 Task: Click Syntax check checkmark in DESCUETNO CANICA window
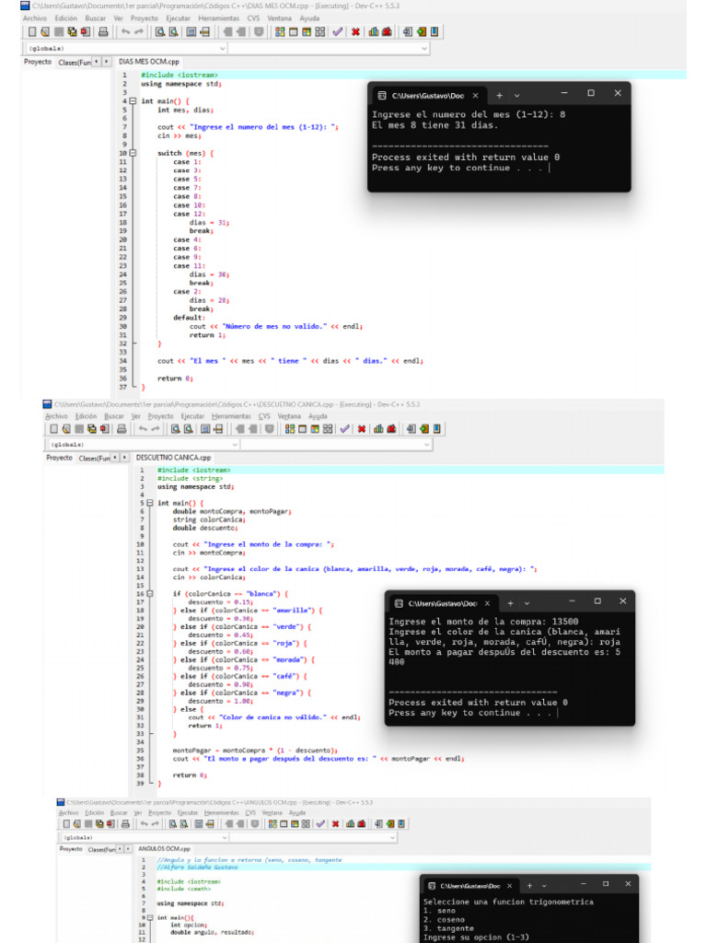click(x=344, y=429)
